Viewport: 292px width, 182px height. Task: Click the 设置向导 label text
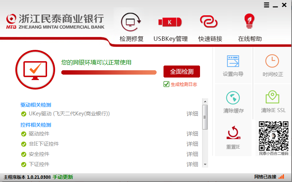pos(233,74)
